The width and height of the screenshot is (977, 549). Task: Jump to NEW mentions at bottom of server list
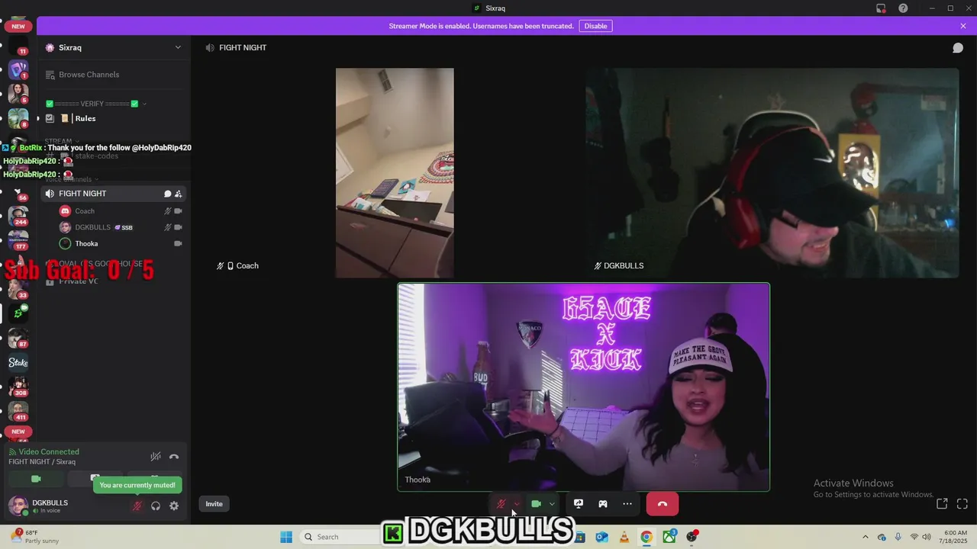18,432
